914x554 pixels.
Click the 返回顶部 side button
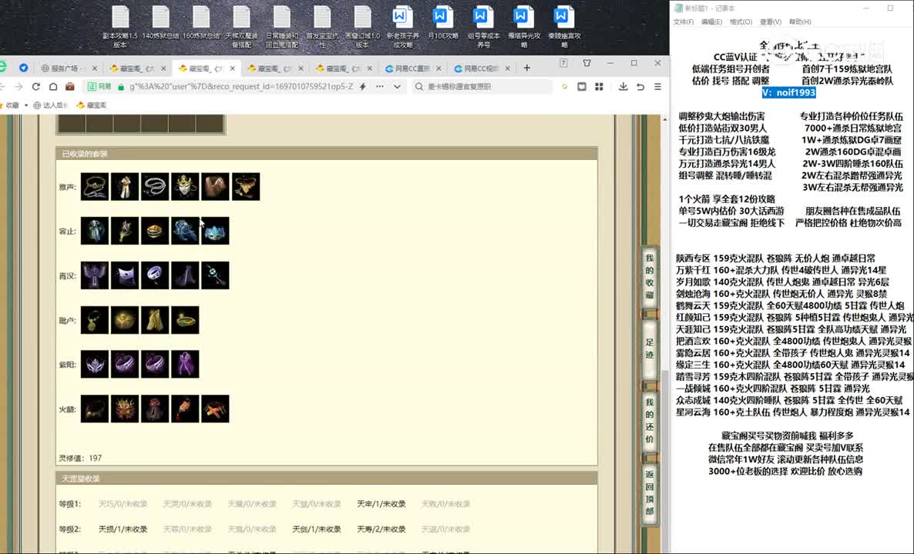point(650,492)
